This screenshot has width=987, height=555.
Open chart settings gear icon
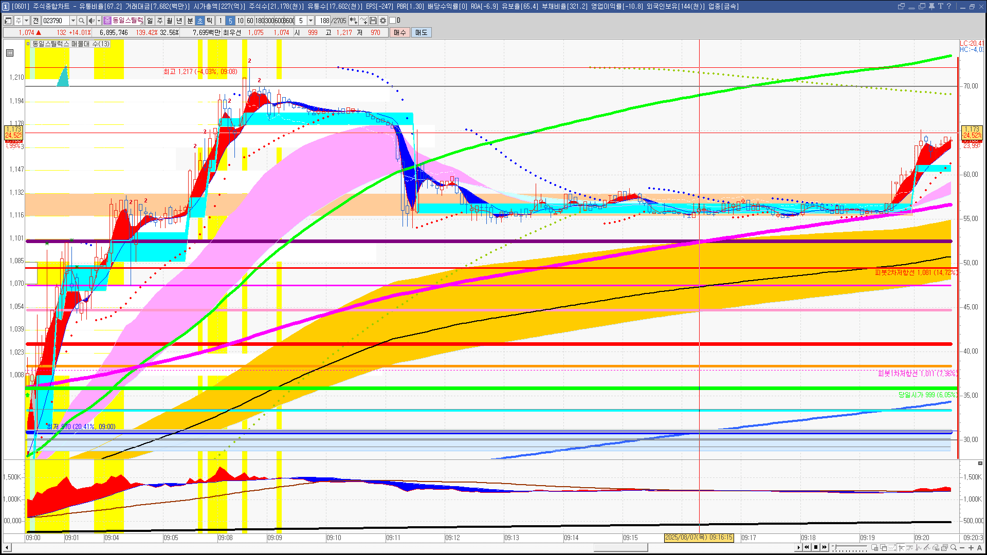tap(383, 21)
